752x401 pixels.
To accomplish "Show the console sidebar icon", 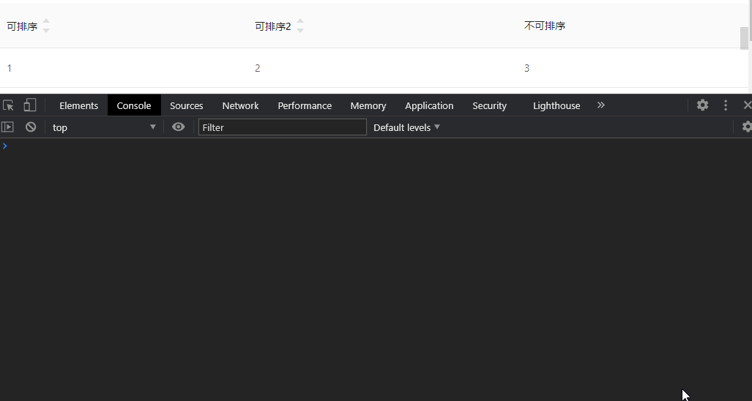I will click(7, 127).
